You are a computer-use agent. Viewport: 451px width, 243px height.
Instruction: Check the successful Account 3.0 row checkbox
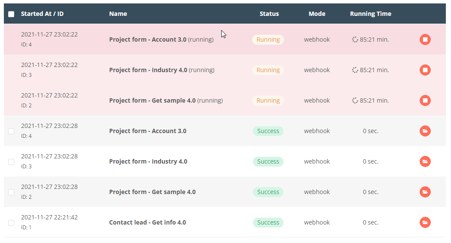tap(11, 131)
